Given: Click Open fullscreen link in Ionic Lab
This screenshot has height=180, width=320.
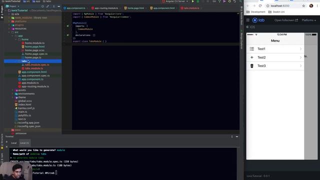Looking at the screenshot, I should tap(286, 20).
